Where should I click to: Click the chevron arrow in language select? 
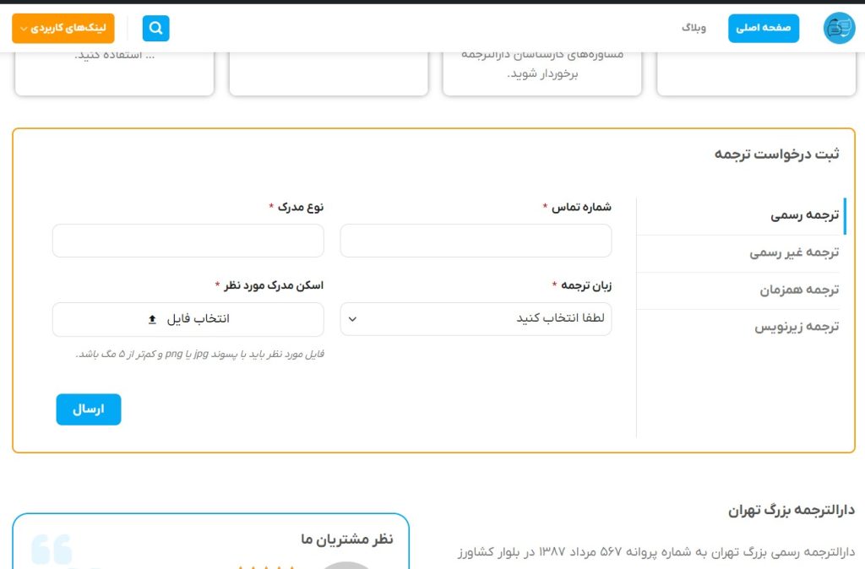[x=353, y=319]
